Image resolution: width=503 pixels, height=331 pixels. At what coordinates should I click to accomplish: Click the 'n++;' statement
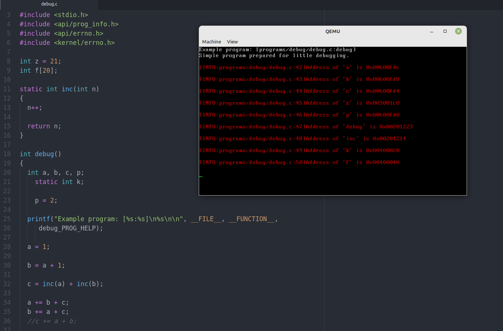coord(35,108)
